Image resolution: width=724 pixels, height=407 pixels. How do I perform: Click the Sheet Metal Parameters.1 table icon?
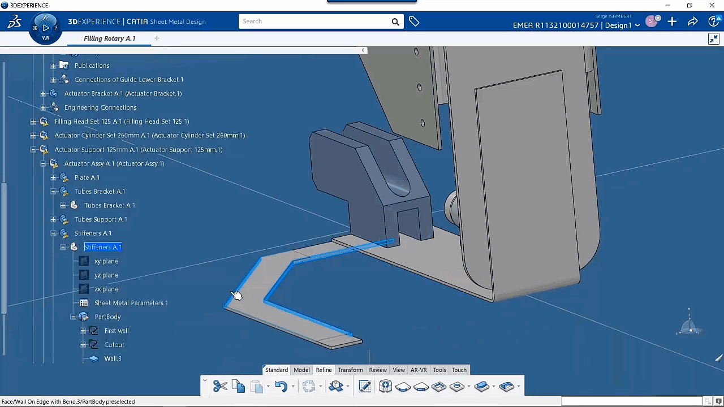click(84, 303)
